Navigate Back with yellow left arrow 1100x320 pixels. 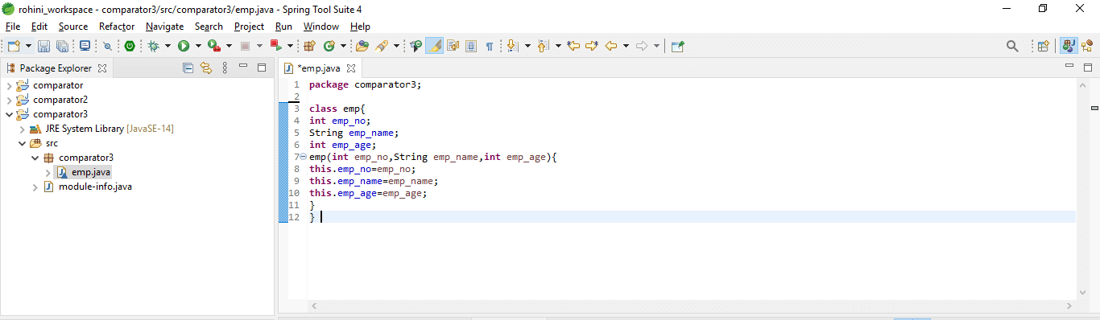[x=611, y=47]
